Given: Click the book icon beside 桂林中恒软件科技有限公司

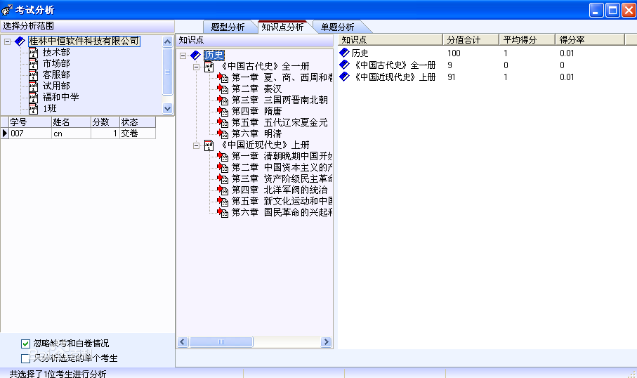Looking at the screenshot, I should click(20, 41).
